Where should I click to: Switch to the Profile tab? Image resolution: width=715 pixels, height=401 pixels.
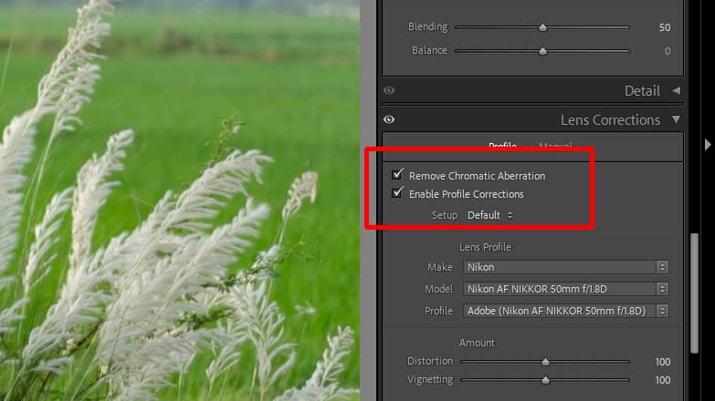pyautogui.click(x=502, y=146)
